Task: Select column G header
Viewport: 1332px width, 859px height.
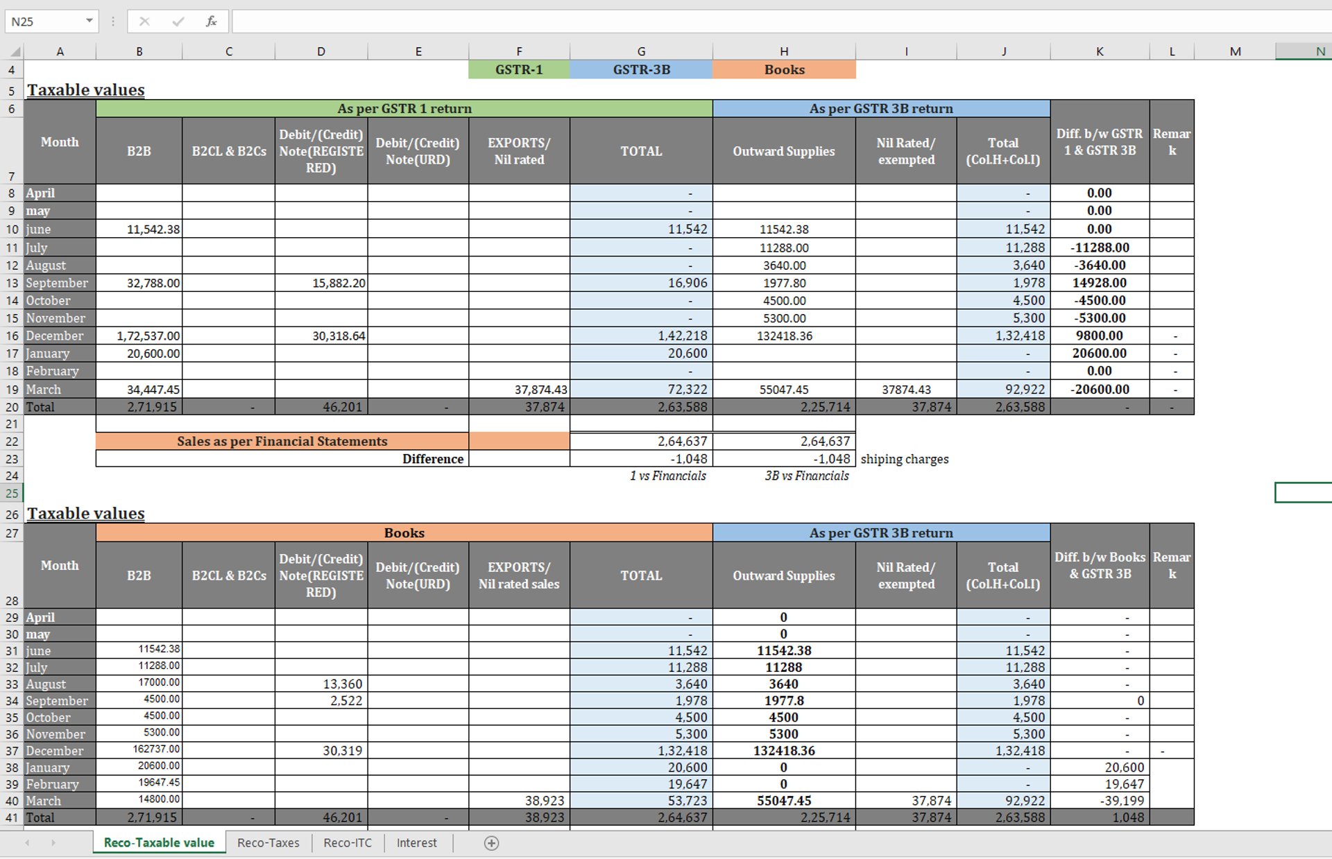Action: pos(641,51)
